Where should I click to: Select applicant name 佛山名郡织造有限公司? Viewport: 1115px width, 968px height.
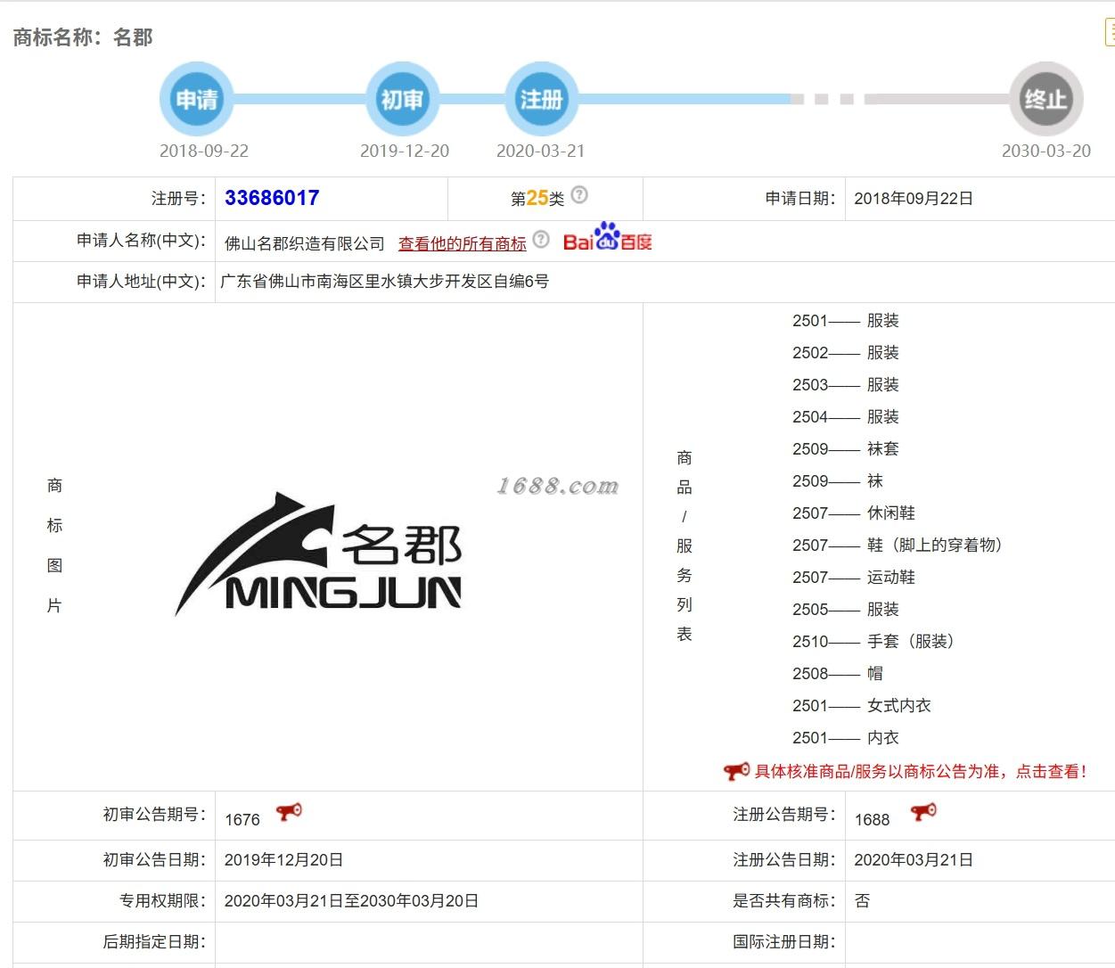pyautogui.click(x=304, y=243)
